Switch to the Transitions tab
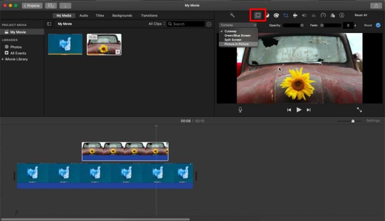Image resolution: width=385 pixels, height=221 pixels. (x=149, y=15)
